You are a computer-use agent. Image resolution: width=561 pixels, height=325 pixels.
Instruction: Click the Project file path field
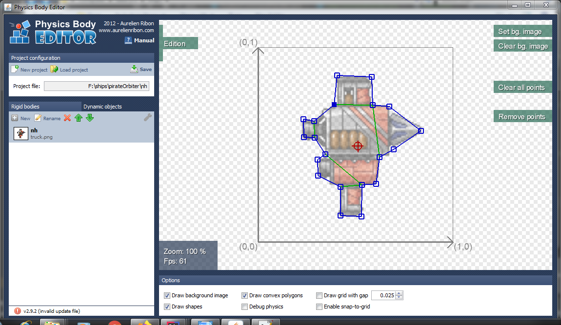click(97, 86)
